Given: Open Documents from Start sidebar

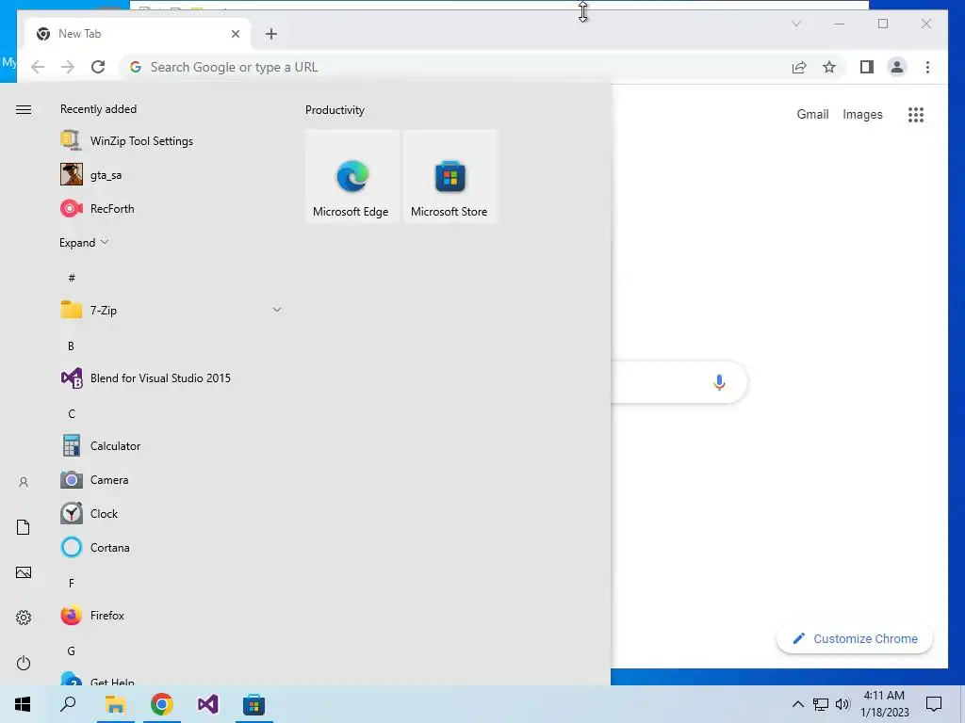Looking at the screenshot, I should (x=24, y=527).
